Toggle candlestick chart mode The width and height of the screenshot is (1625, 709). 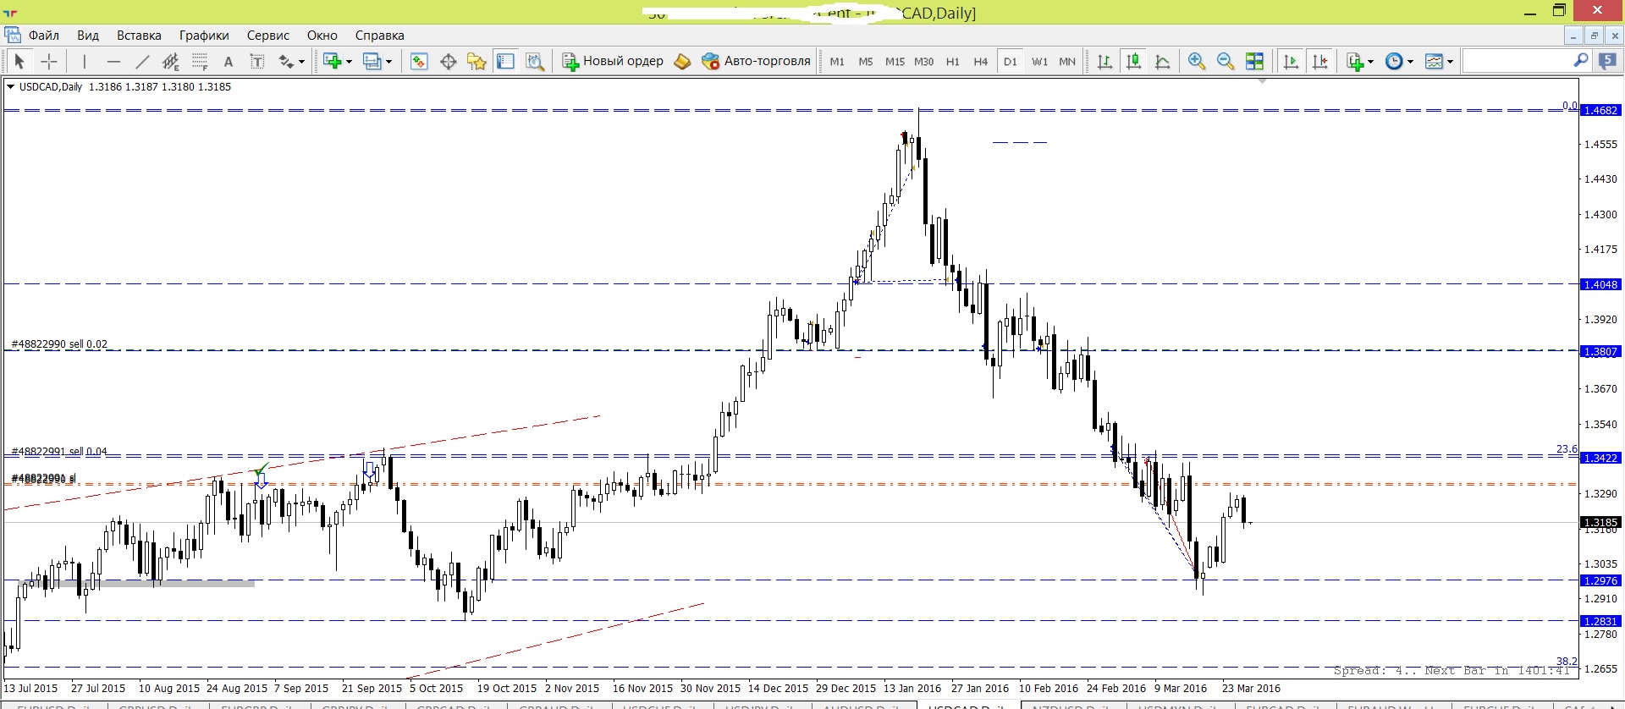[1134, 61]
